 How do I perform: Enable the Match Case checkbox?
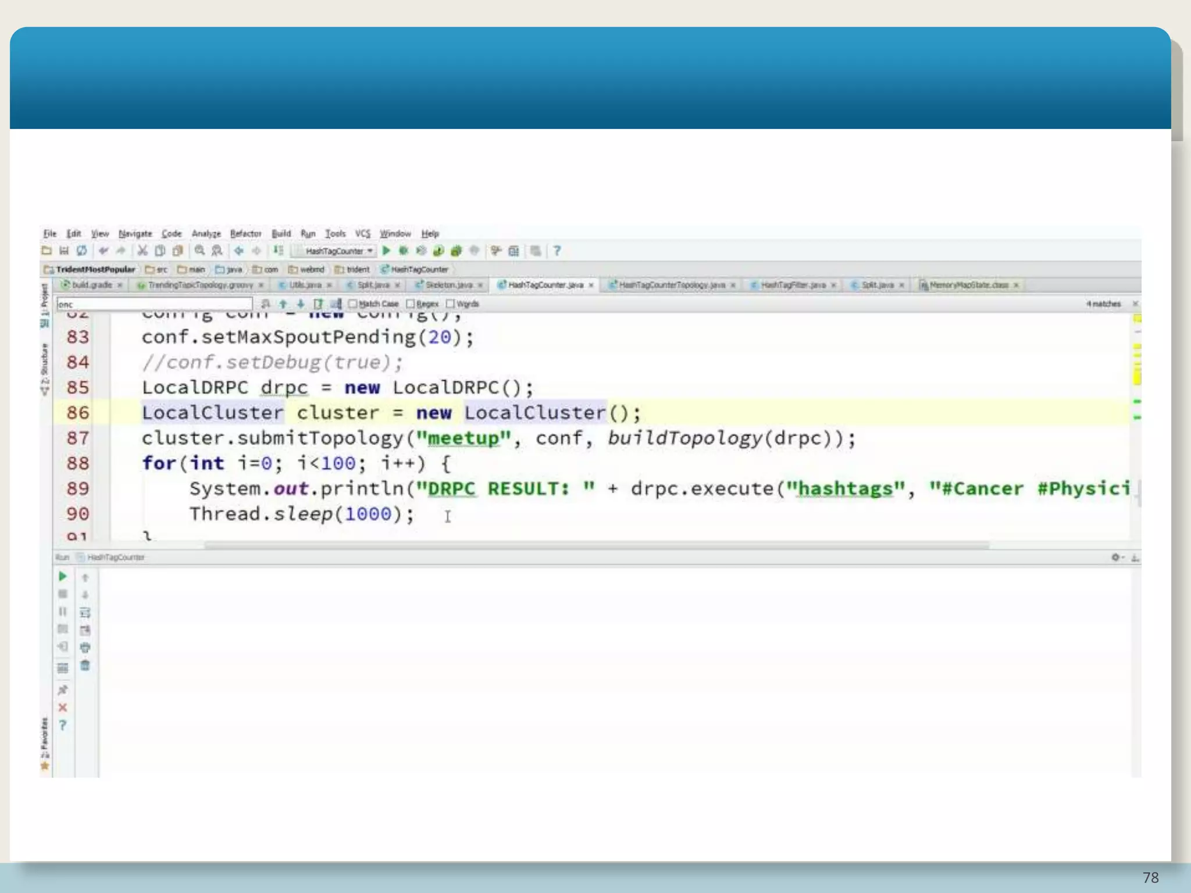[352, 303]
